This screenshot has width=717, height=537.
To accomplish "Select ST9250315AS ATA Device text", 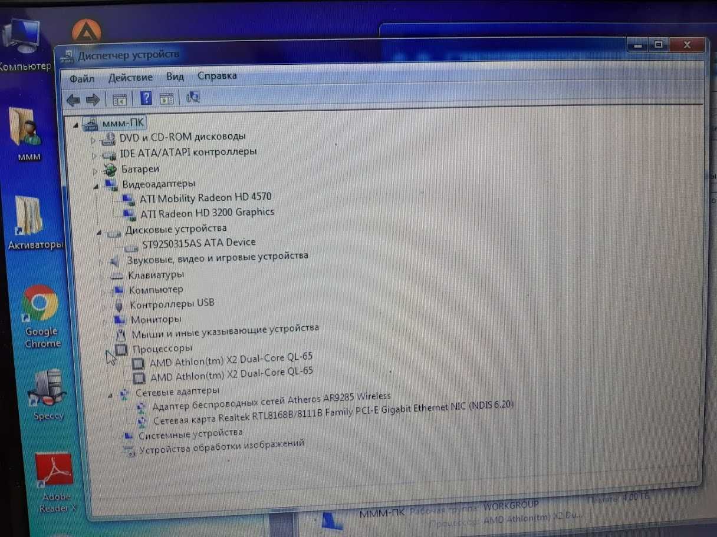I will coord(199,243).
